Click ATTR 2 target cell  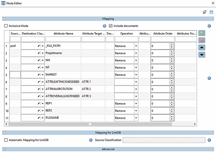click(x=93, y=89)
